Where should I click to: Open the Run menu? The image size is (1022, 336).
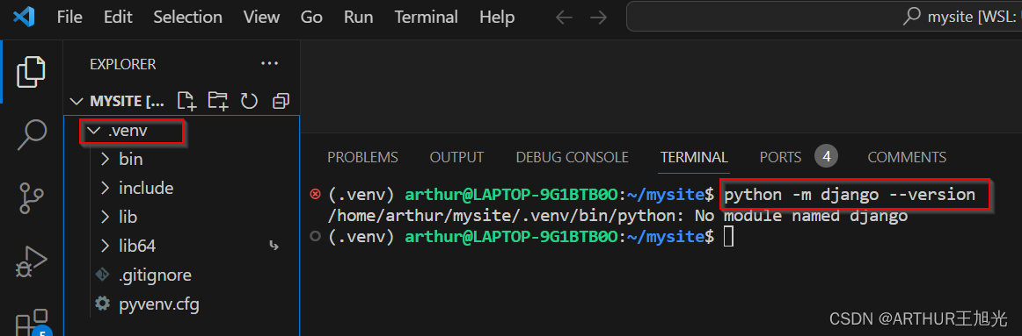[359, 17]
